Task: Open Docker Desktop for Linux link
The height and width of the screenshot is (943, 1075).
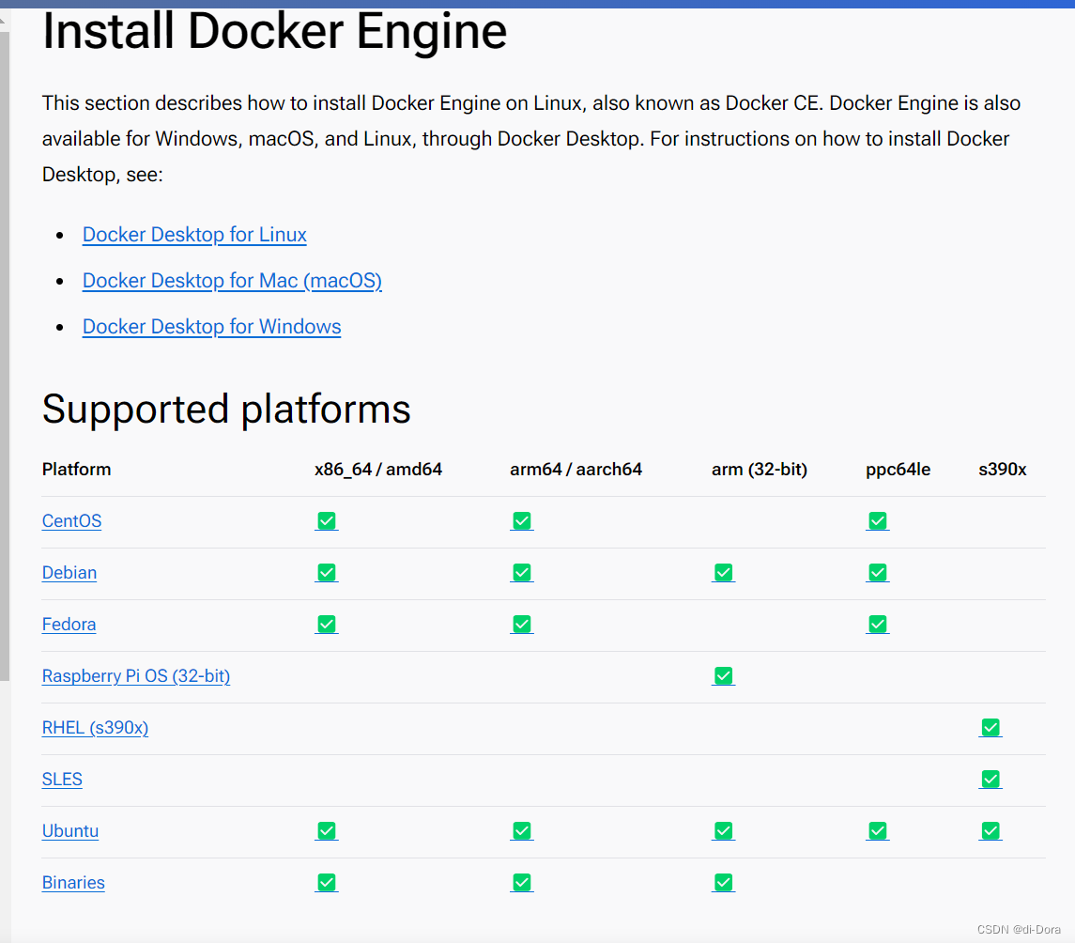Action: pos(194,235)
